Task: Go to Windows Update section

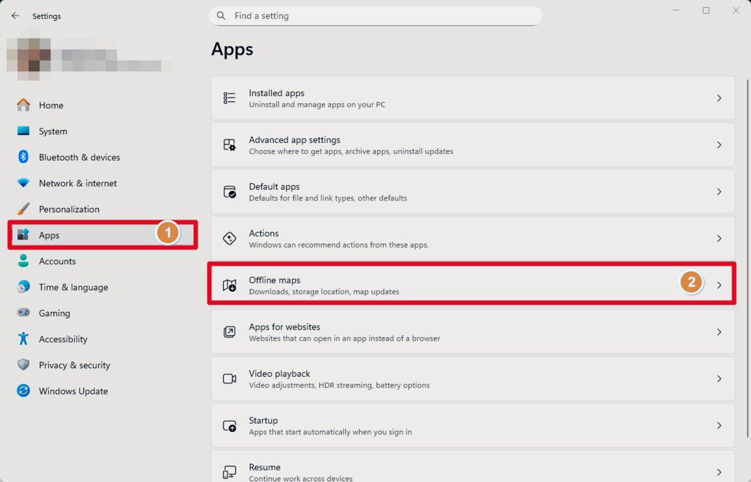Action: point(73,391)
